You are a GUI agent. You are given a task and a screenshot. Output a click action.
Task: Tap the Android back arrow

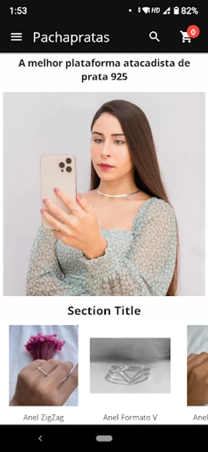[40, 438]
